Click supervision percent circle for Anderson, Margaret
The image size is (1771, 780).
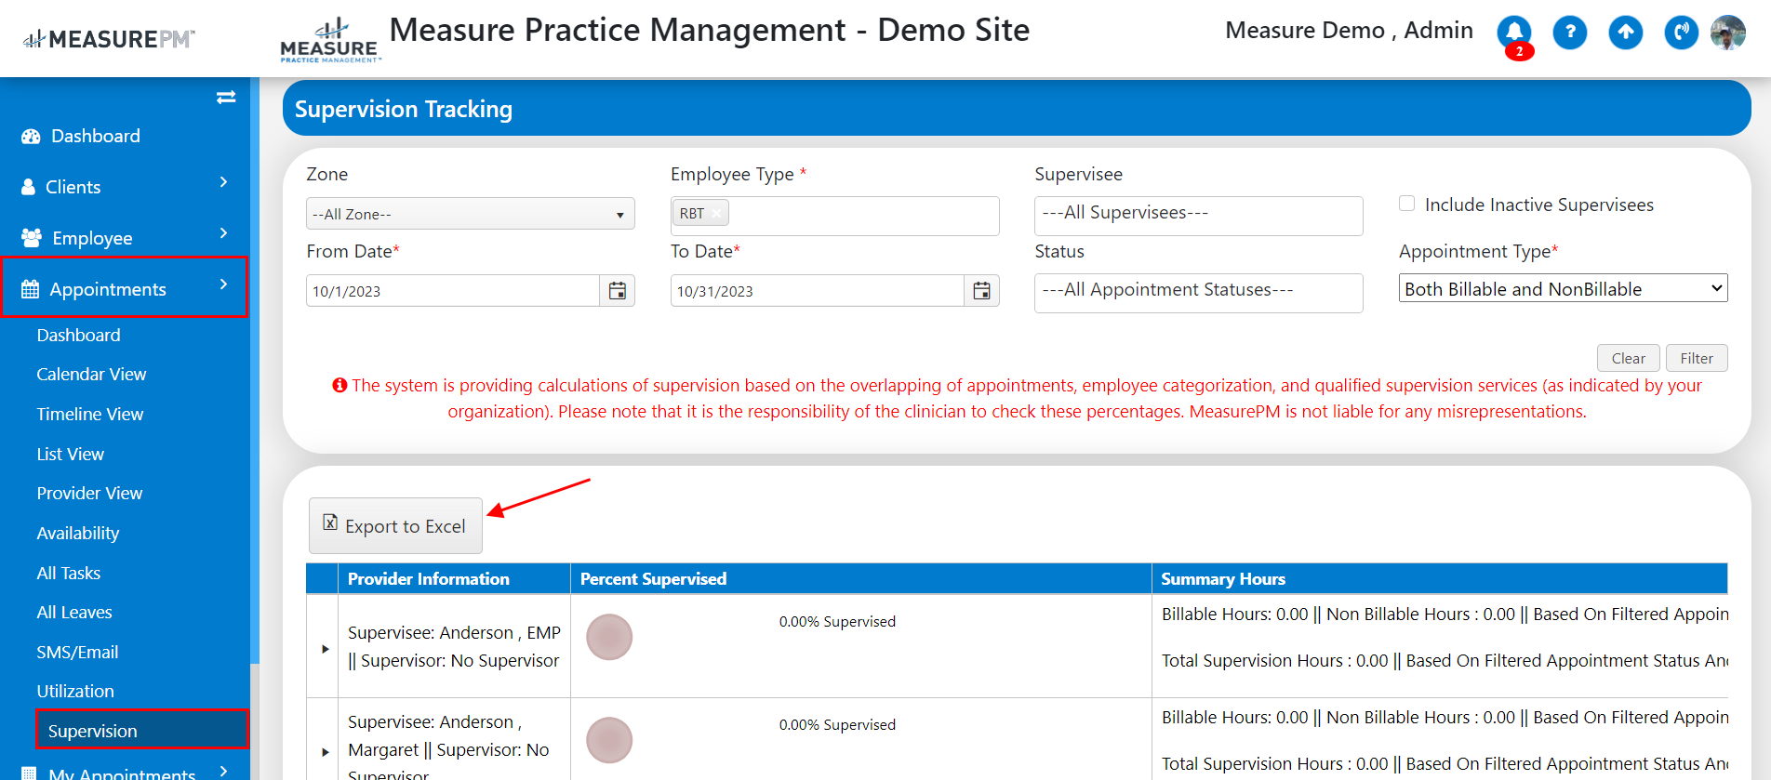click(609, 740)
